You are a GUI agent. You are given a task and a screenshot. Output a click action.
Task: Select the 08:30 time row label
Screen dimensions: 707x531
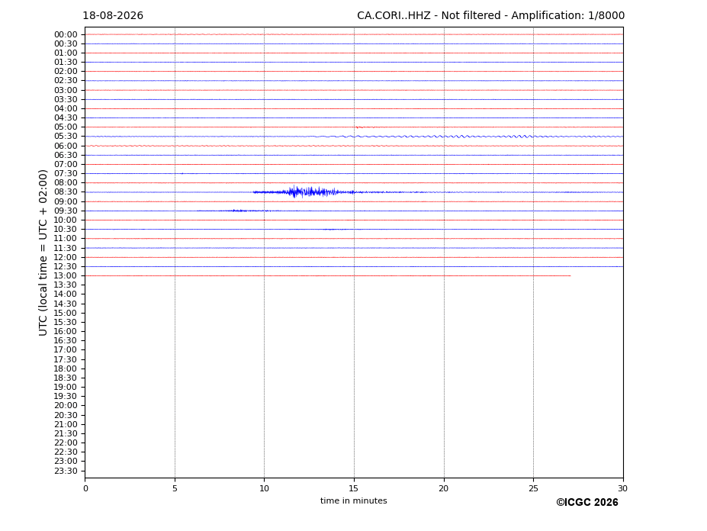coord(66,191)
